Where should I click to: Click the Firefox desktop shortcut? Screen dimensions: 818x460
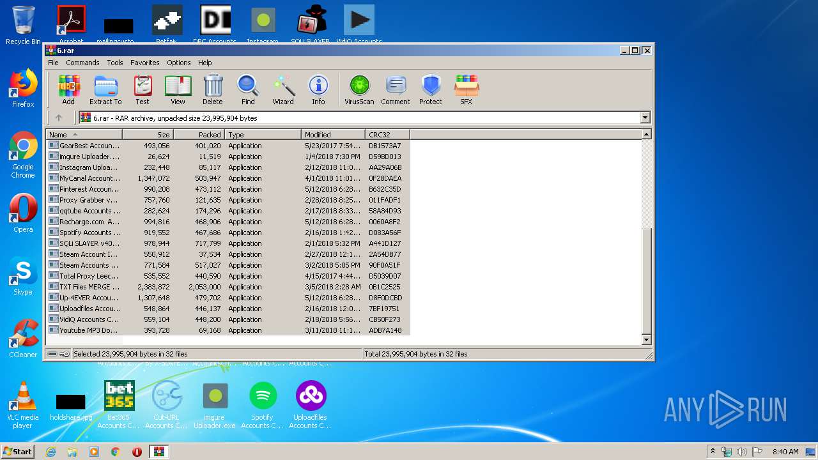point(23,88)
